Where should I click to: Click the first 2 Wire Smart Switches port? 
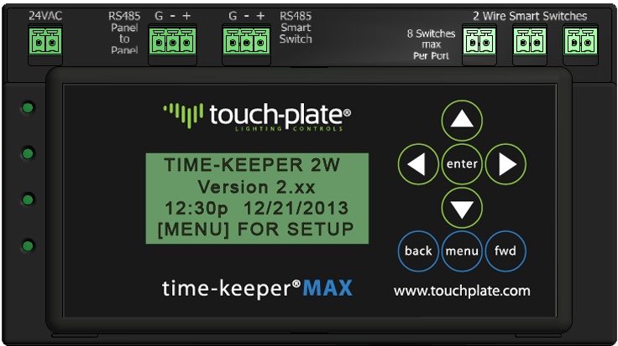pos(479,41)
